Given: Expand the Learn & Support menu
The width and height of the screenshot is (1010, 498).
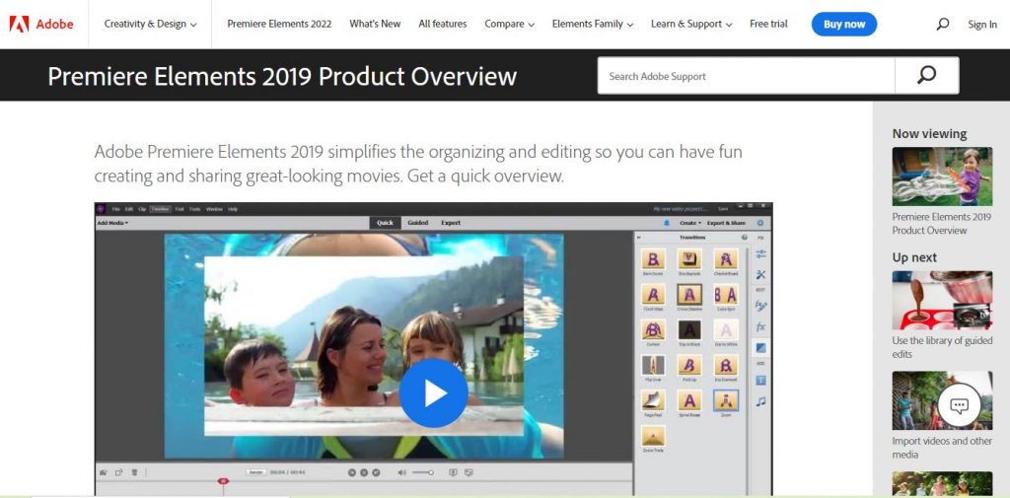Looking at the screenshot, I should 690,24.
